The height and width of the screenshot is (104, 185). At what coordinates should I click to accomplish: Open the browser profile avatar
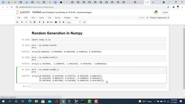(x=178, y=7)
